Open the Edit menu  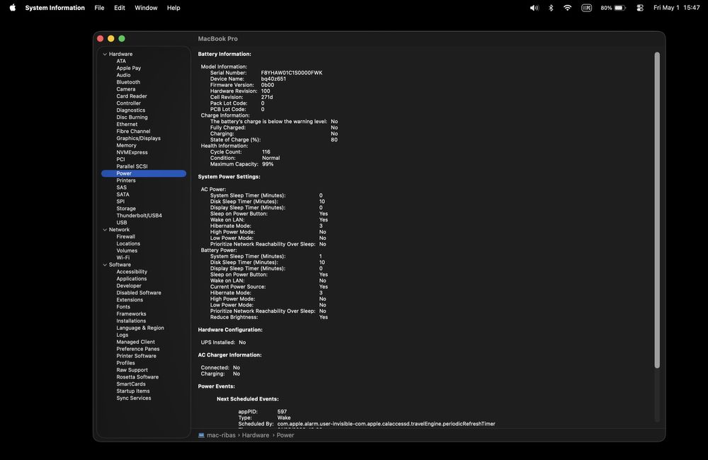tap(119, 8)
